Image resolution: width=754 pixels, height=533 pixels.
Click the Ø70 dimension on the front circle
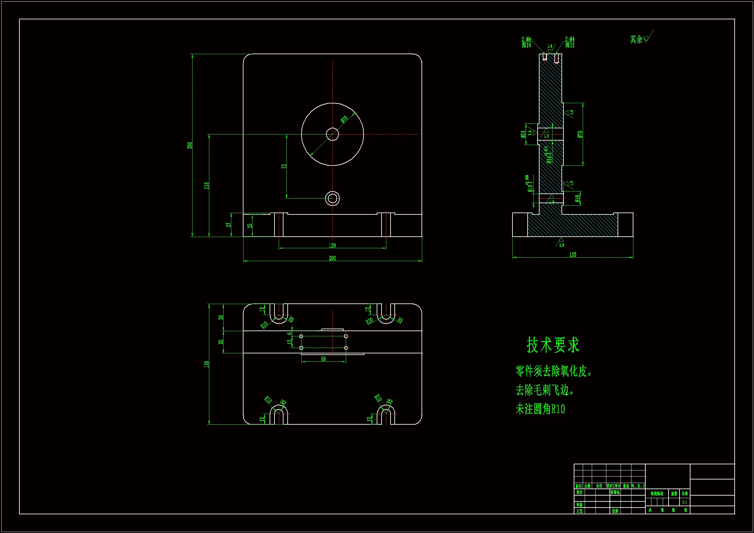(344, 120)
